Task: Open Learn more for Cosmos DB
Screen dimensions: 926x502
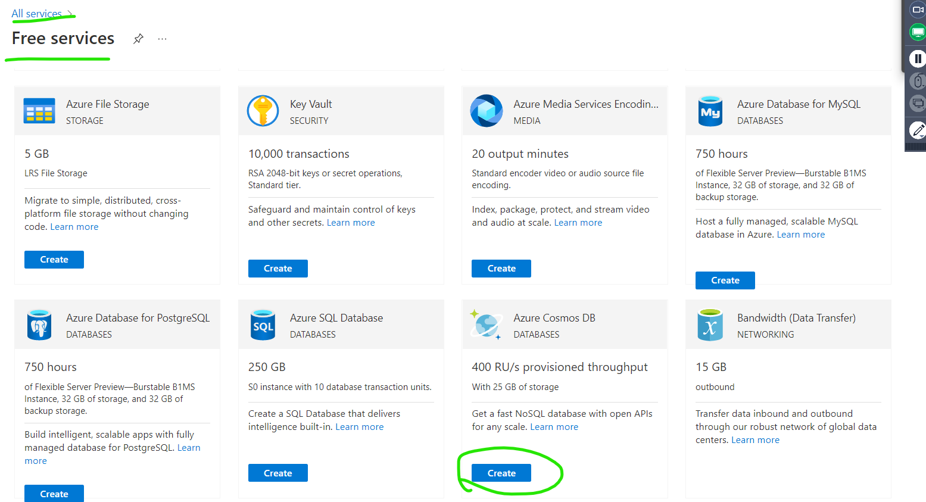Action: pyautogui.click(x=554, y=427)
